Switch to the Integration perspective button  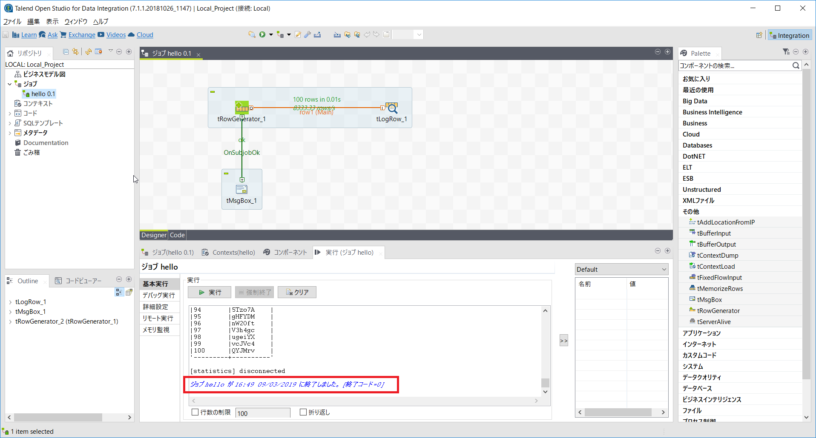(790, 35)
